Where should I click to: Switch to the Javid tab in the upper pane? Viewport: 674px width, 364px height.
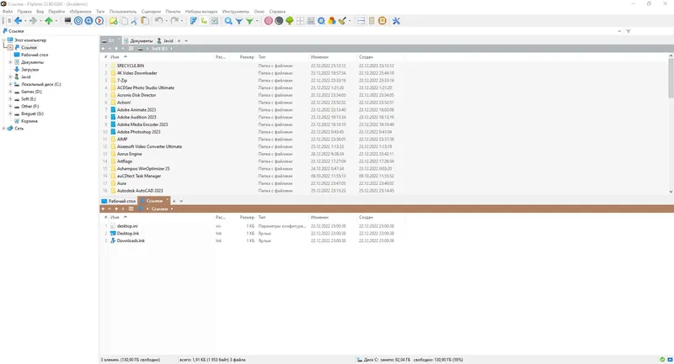tap(165, 40)
